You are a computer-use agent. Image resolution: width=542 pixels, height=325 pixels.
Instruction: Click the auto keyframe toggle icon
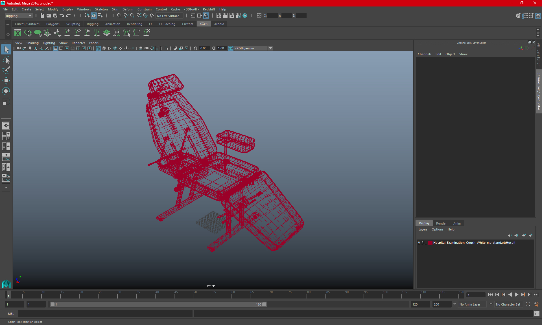coord(528,304)
